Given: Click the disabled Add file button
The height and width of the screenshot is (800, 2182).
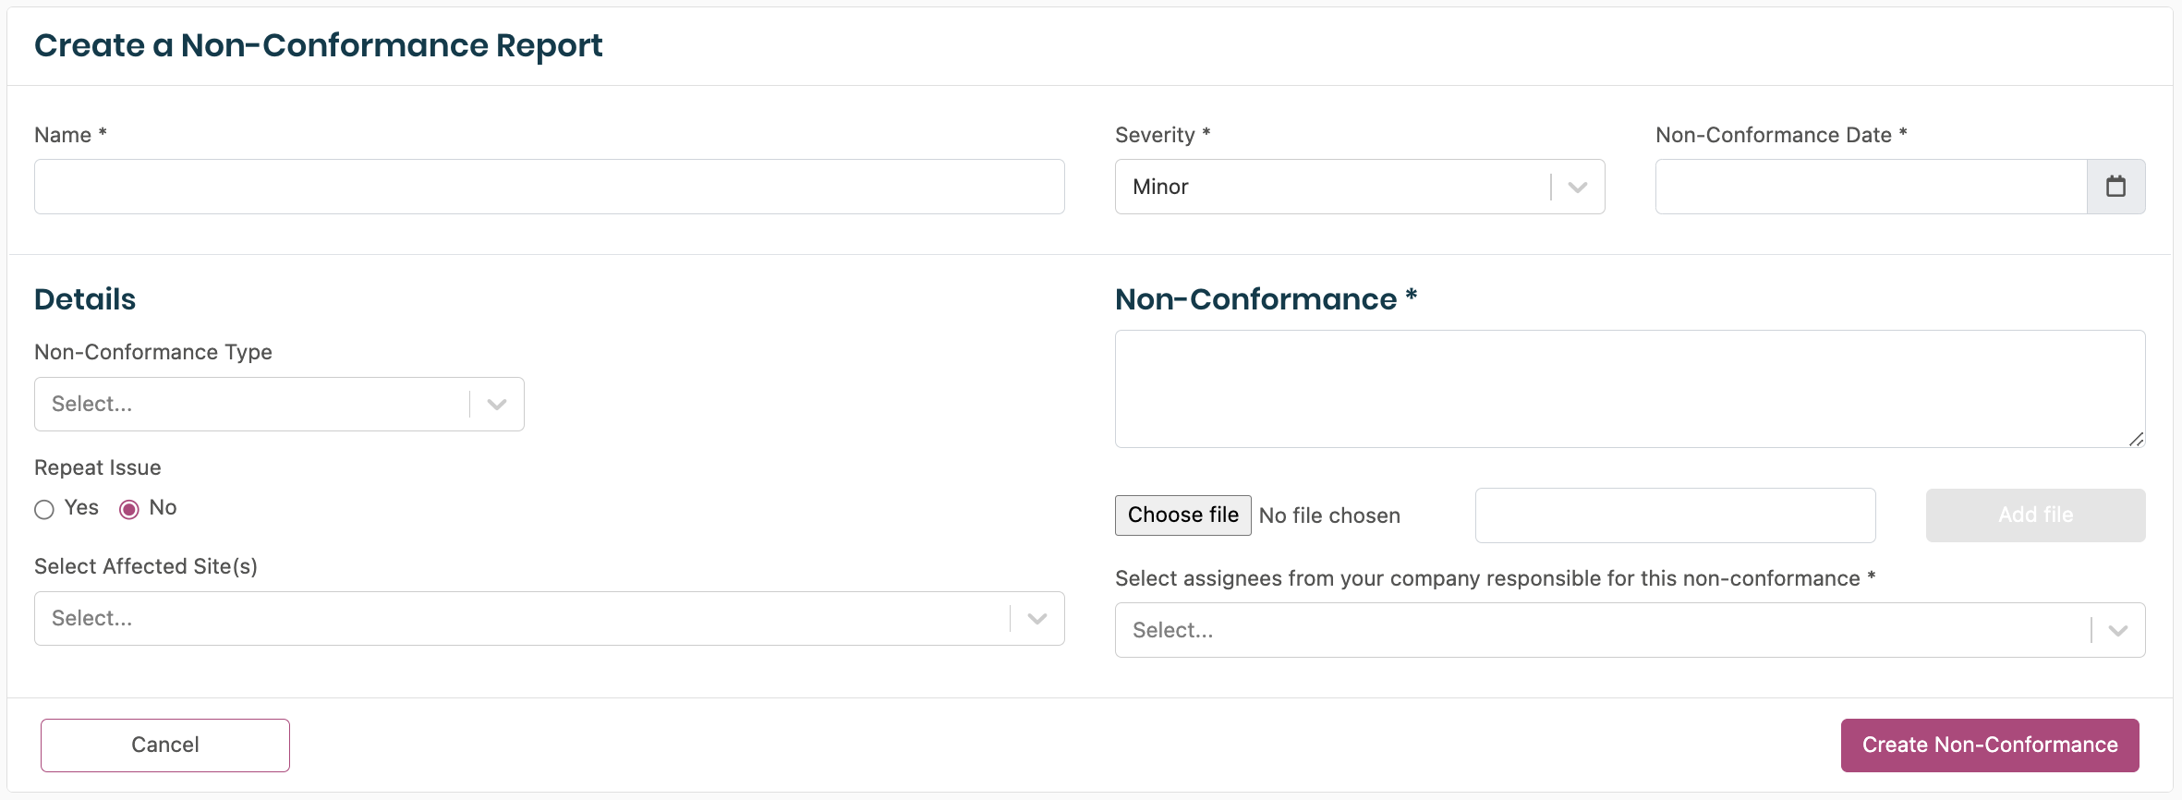Looking at the screenshot, I should click(2035, 515).
